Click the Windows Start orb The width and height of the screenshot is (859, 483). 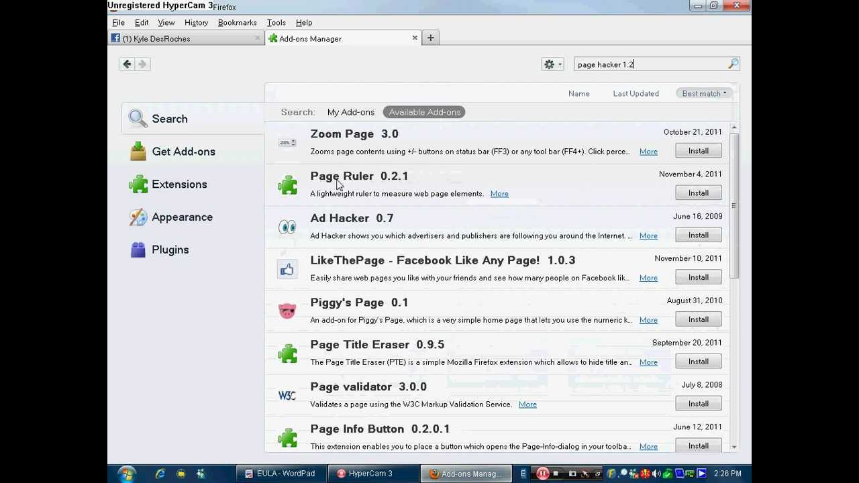pyautogui.click(x=125, y=474)
